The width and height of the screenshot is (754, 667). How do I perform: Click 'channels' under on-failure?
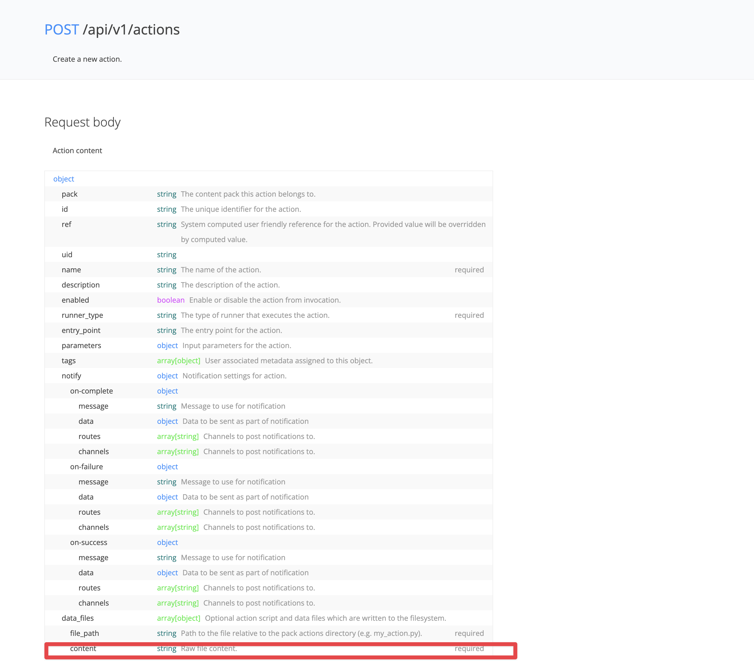tap(93, 527)
